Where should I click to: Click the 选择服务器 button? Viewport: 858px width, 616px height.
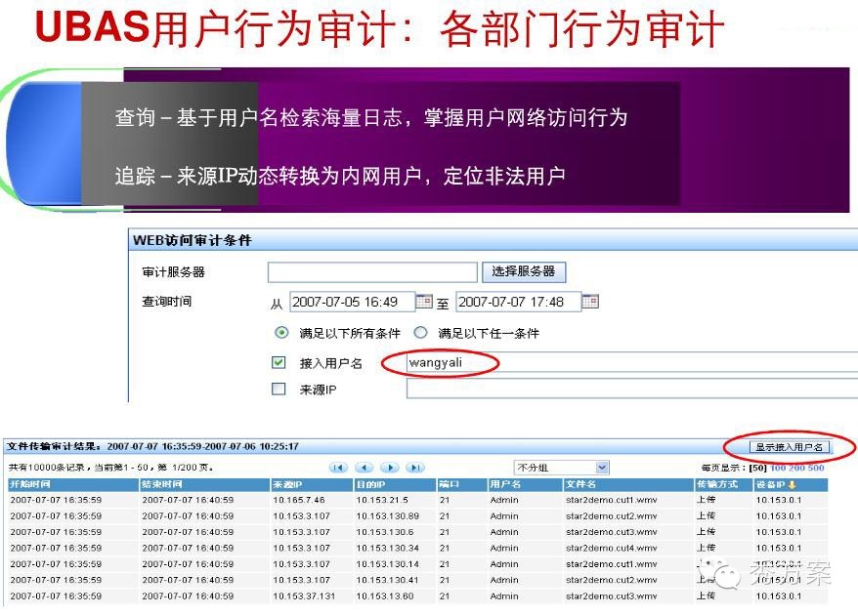(524, 271)
